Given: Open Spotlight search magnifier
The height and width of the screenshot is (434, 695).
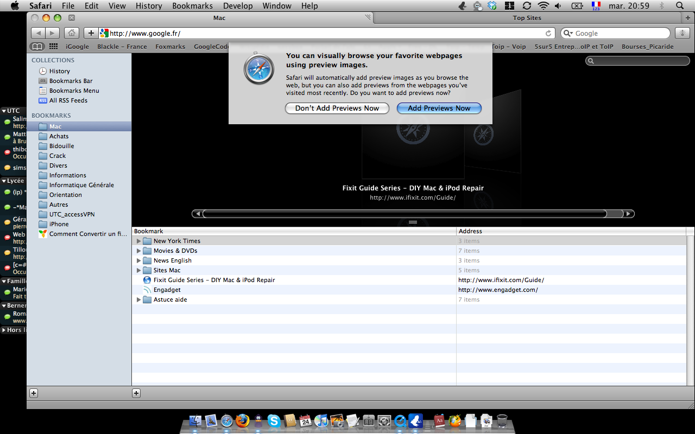Looking at the screenshot, I should click(680, 6).
